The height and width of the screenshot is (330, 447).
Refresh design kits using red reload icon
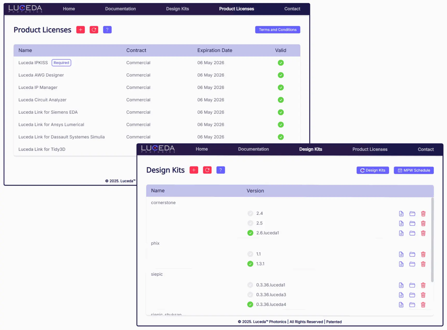coord(207,170)
